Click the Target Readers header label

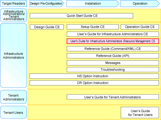pos(13,4)
